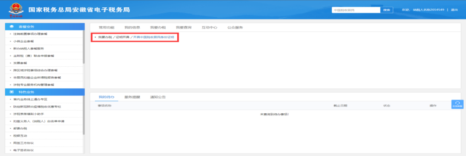The width and height of the screenshot is (466, 156).
Task: Open the 常用功能 menu tab
Action: coord(107,27)
